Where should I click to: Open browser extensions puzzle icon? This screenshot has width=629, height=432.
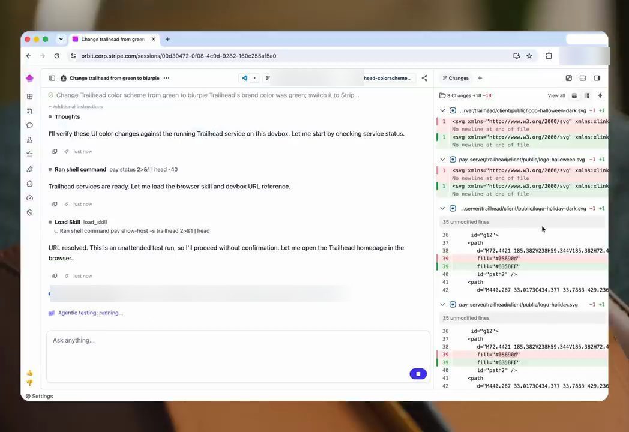[x=549, y=56]
